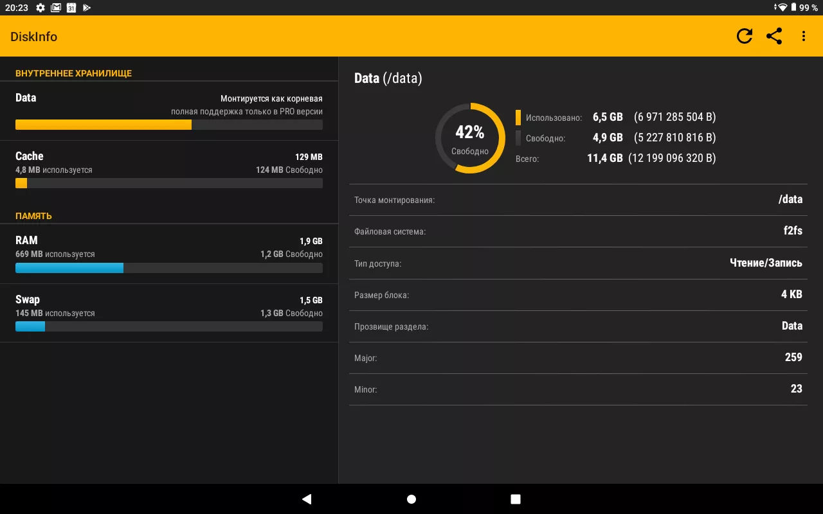Tap the Android home circle button
The height and width of the screenshot is (514, 823).
(x=411, y=499)
